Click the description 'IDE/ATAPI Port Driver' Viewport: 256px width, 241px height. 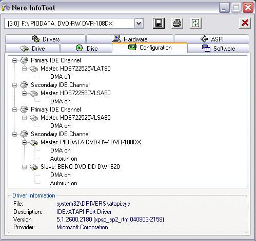[x=84, y=212]
